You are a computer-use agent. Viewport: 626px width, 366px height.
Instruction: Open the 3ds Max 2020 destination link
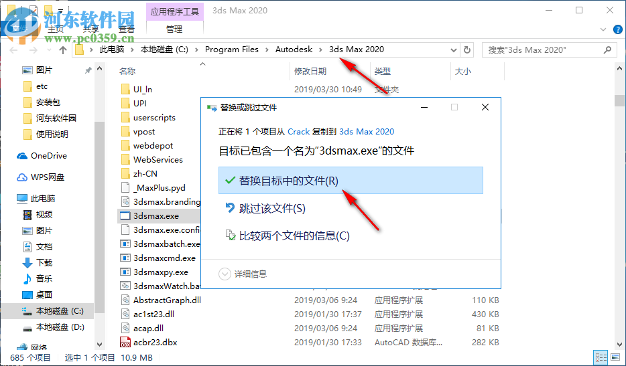(x=367, y=132)
